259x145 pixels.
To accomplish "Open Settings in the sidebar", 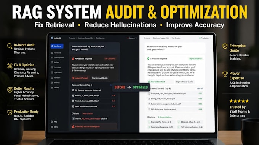I will pyautogui.click(x=55, y=88).
